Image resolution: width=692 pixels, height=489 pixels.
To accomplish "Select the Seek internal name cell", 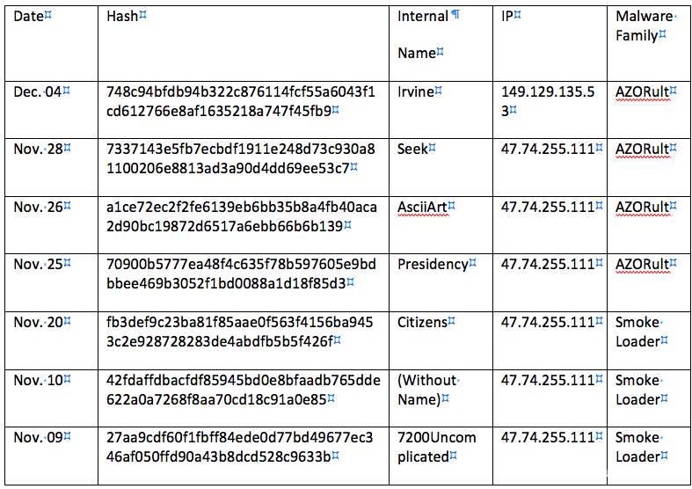I will [x=415, y=149].
